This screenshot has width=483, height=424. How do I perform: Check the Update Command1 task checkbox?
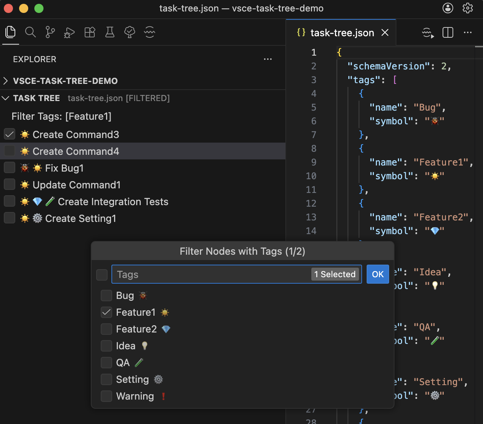10,185
